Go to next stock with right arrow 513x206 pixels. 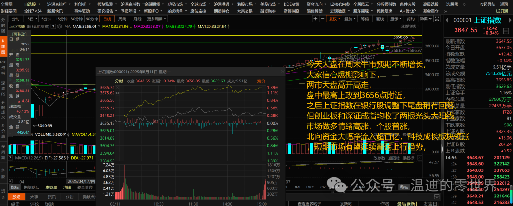coord(509,20)
